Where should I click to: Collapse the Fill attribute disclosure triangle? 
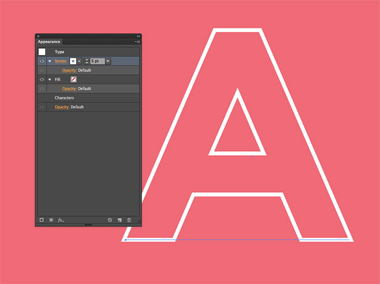coord(50,79)
